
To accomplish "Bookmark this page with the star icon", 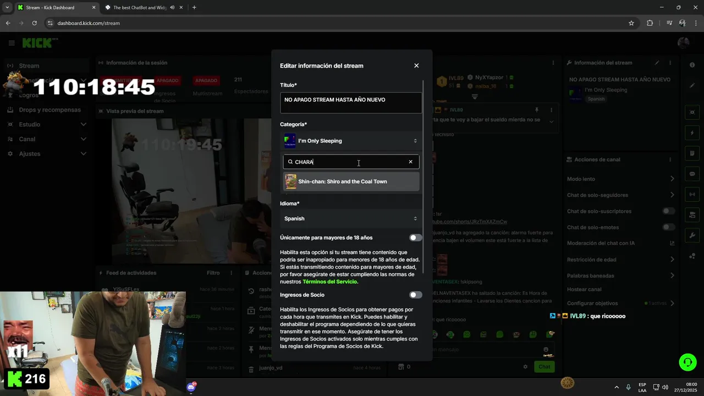I will 631,23.
